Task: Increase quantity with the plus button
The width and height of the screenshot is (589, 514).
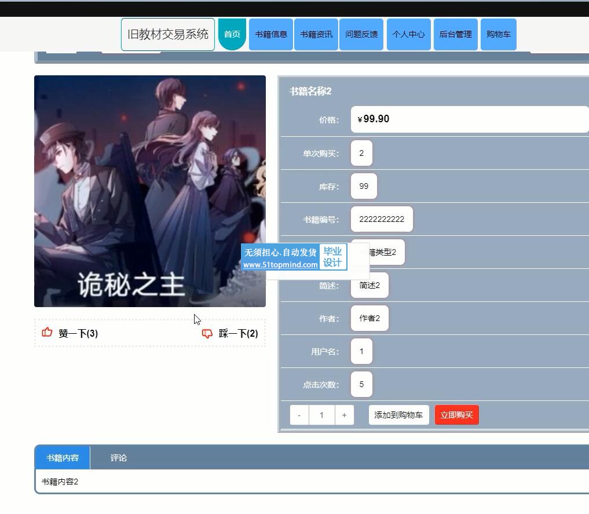Action: tap(344, 415)
